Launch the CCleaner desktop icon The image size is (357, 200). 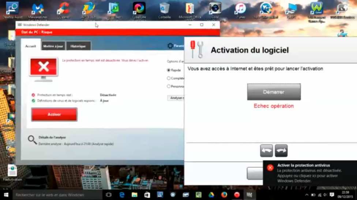[63, 10]
